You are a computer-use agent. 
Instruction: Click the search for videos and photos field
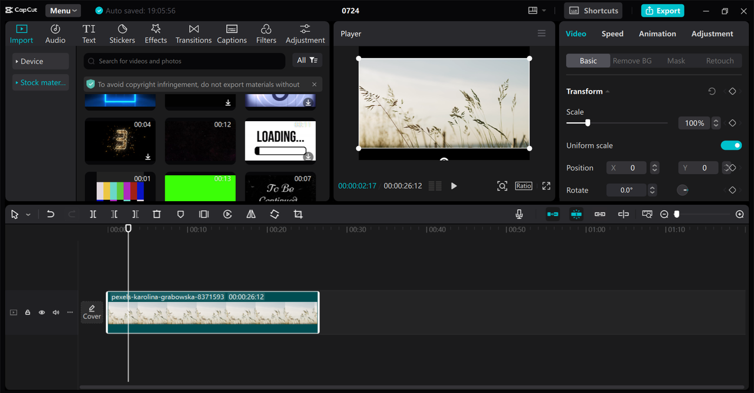coord(184,61)
